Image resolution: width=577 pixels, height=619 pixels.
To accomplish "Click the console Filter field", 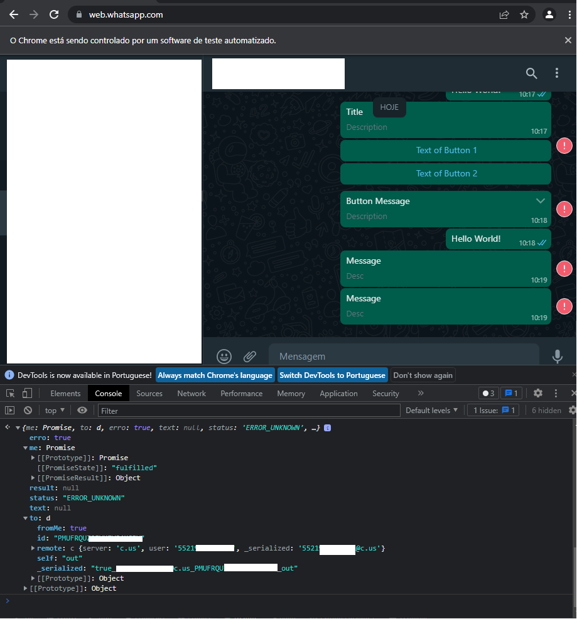I will pos(249,411).
